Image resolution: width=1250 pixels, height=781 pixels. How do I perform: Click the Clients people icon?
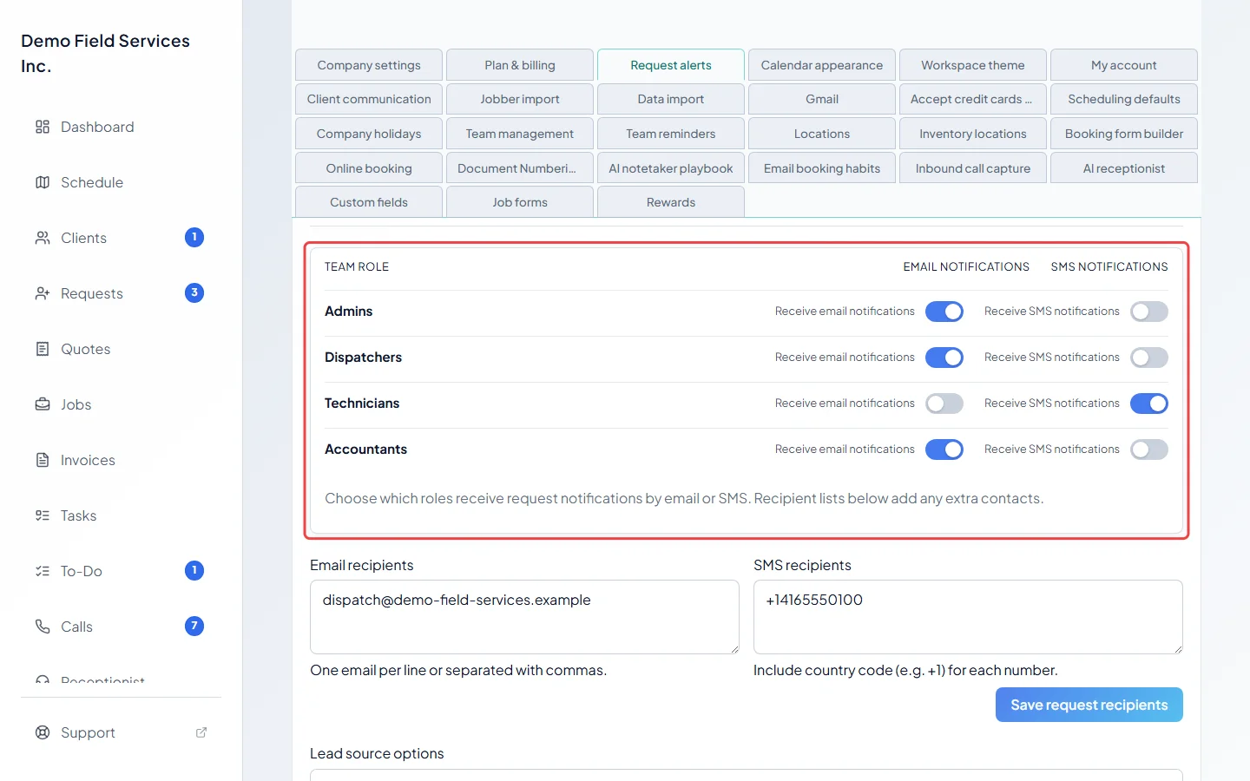tap(43, 238)
